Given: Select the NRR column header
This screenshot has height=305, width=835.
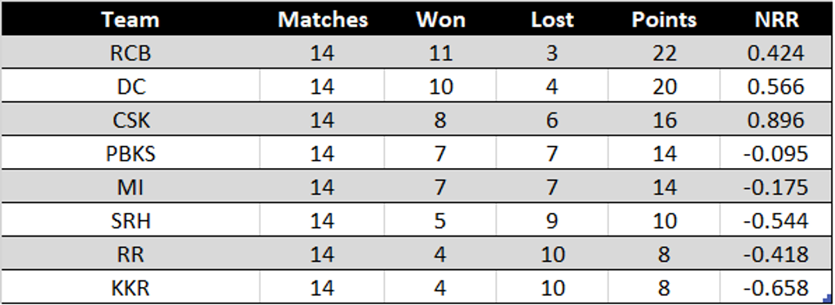Looking at the screenshot, I should (776, 20).
